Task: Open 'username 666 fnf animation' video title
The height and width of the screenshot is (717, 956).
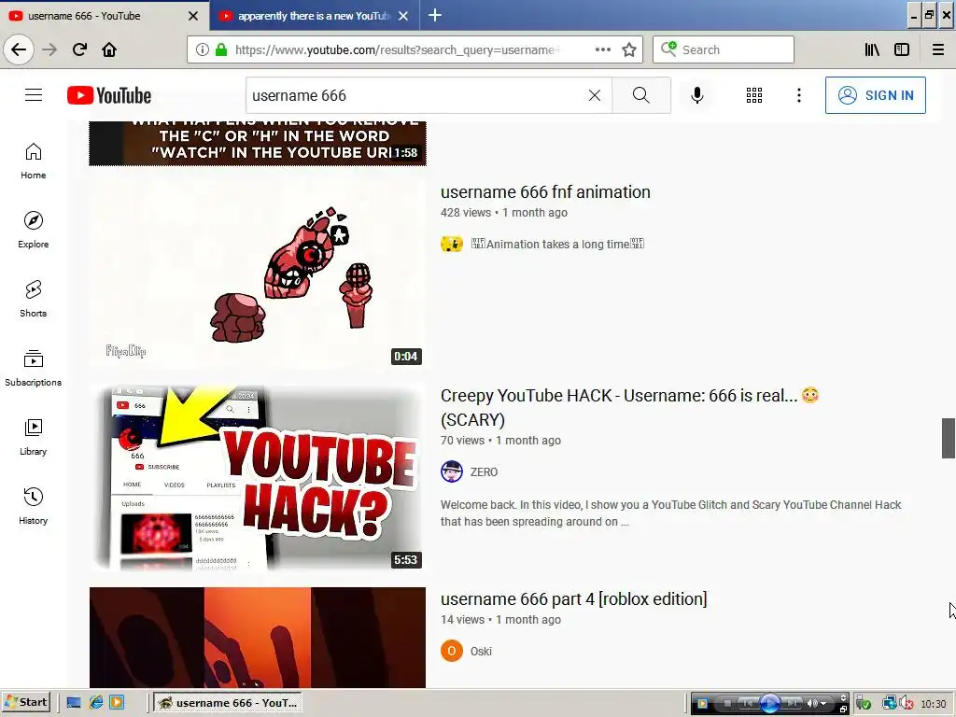Action: (x=545, y=192)
